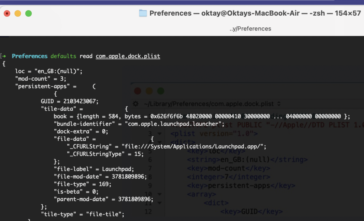Collapse the disclosure triangle near line 10

(160, 195)
